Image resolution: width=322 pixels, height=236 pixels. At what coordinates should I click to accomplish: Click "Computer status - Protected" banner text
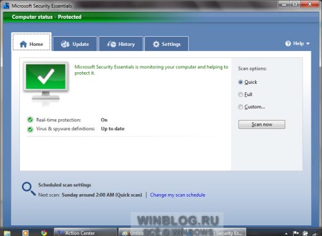pyautogui.click(x=46, y=17)
